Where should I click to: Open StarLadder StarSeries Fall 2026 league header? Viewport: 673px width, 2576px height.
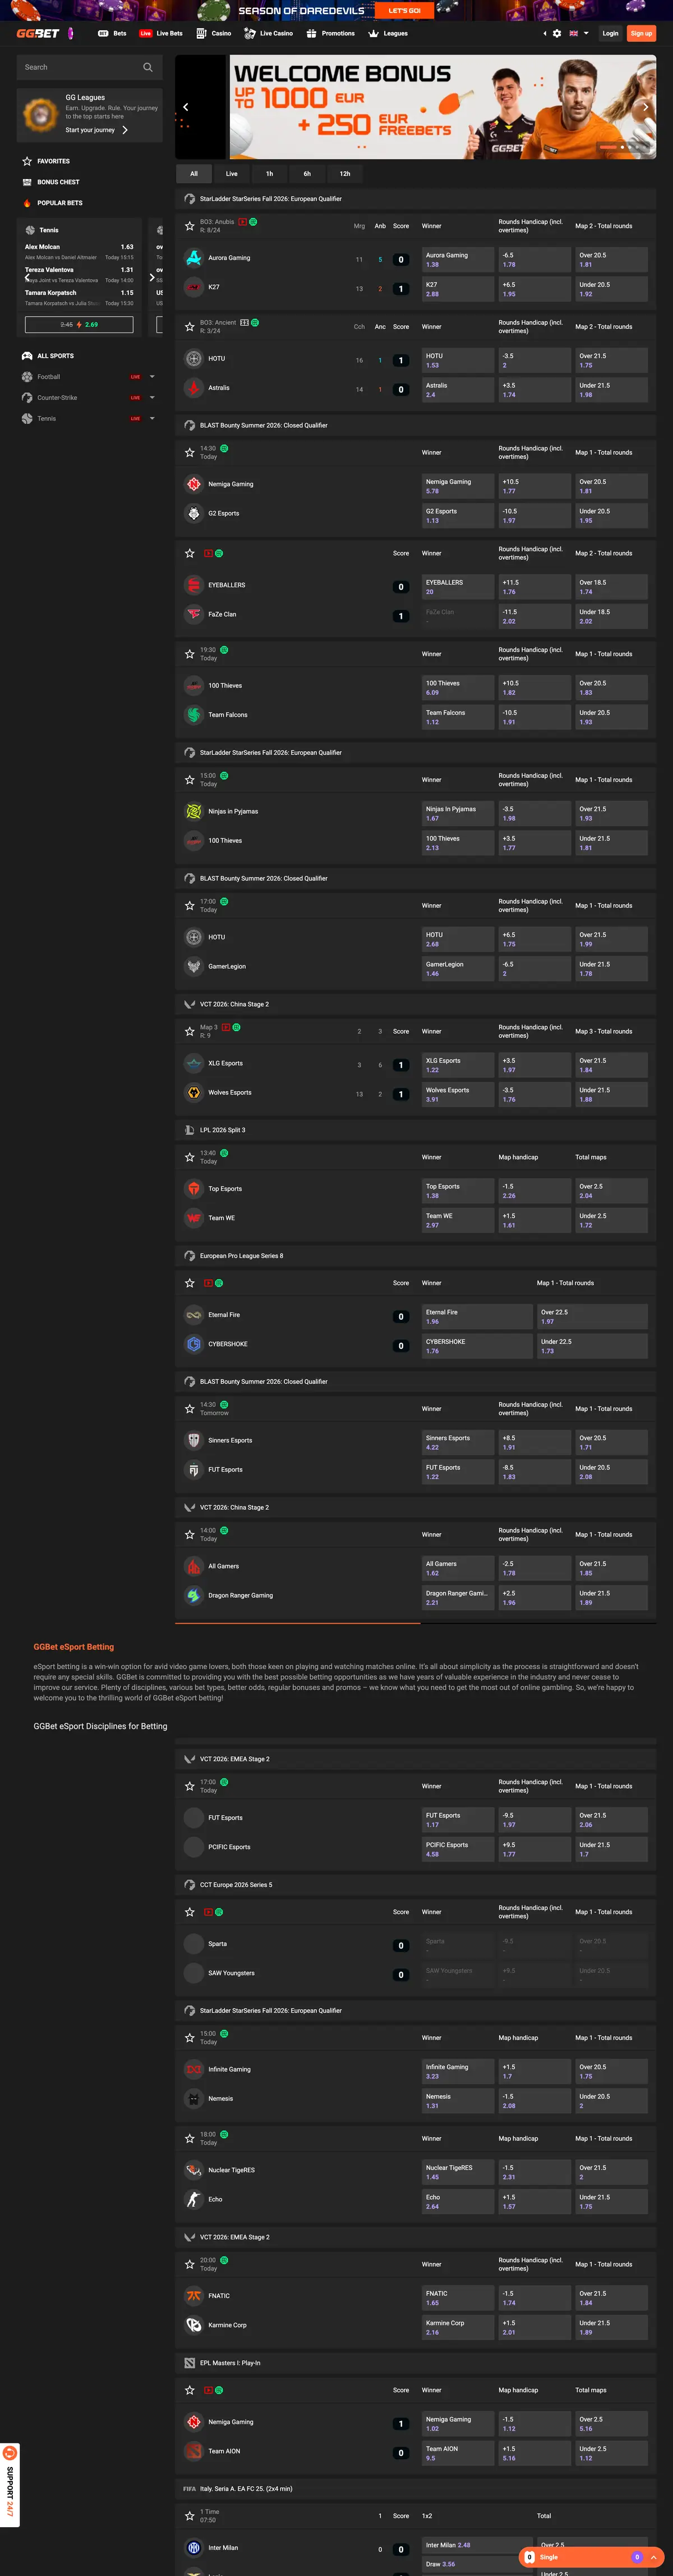[416, 199]
